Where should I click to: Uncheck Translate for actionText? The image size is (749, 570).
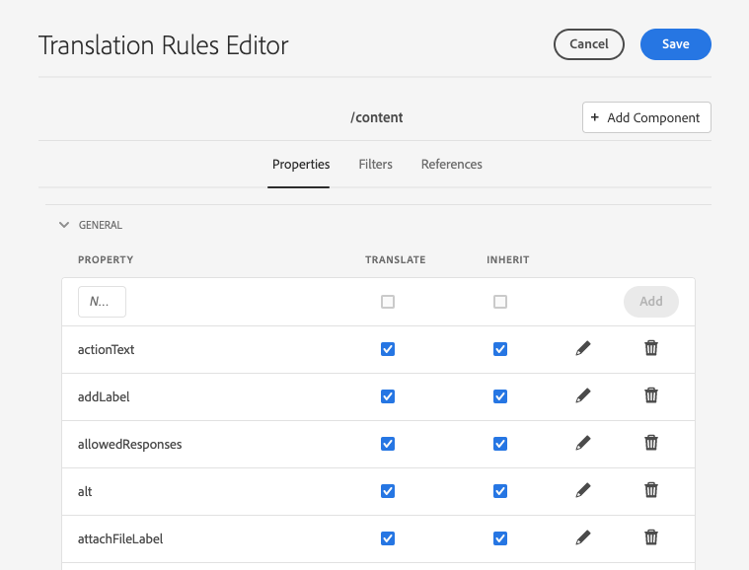point(388,349)
